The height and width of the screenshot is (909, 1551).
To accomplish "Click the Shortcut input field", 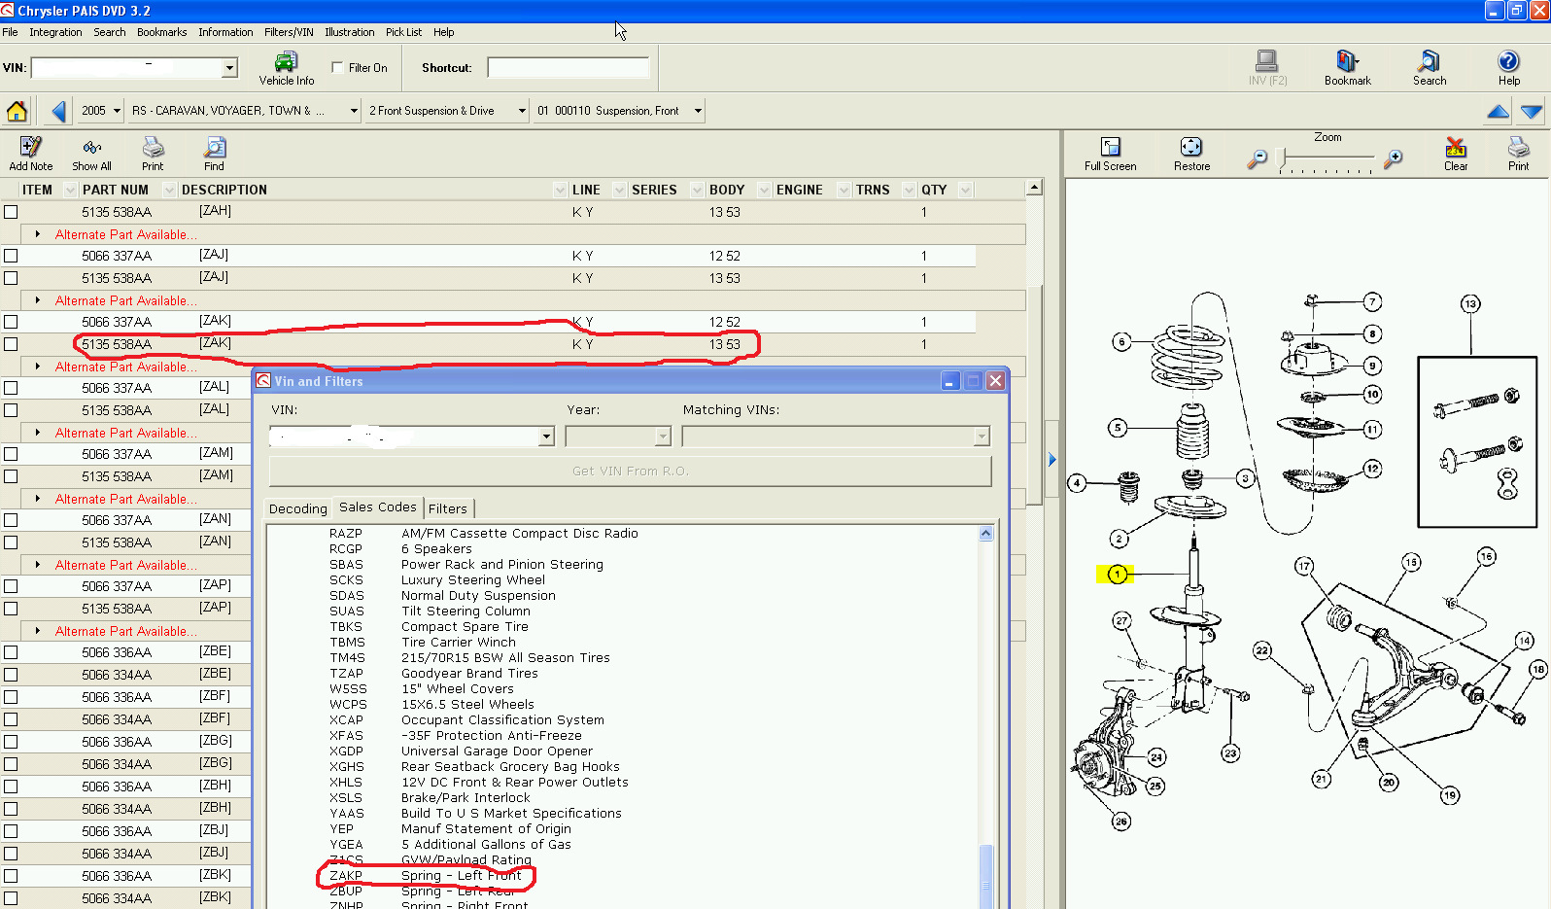I will pos(568,68).
